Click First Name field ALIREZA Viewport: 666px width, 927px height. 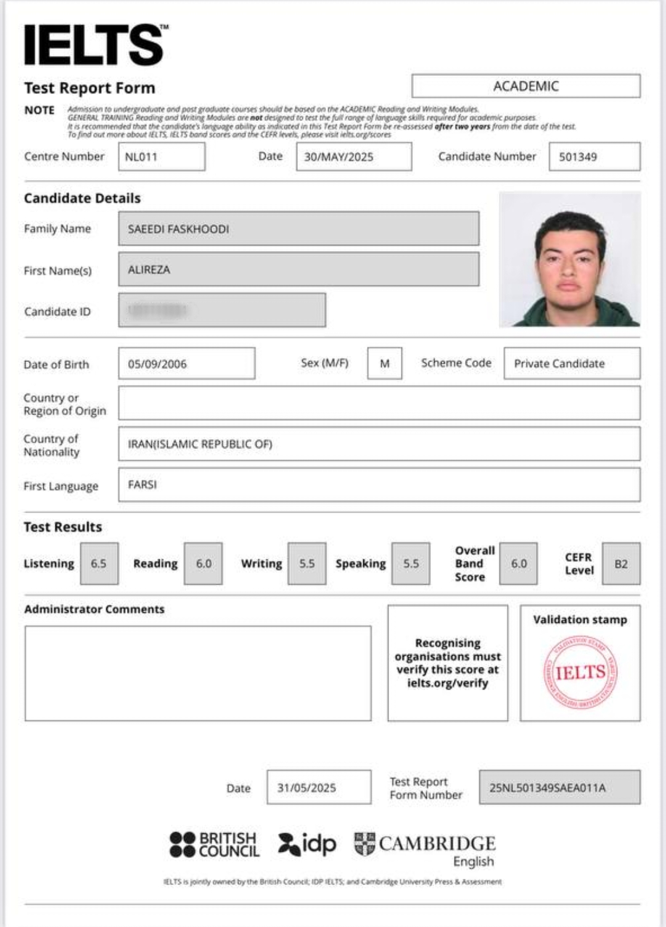coord(298,270)
